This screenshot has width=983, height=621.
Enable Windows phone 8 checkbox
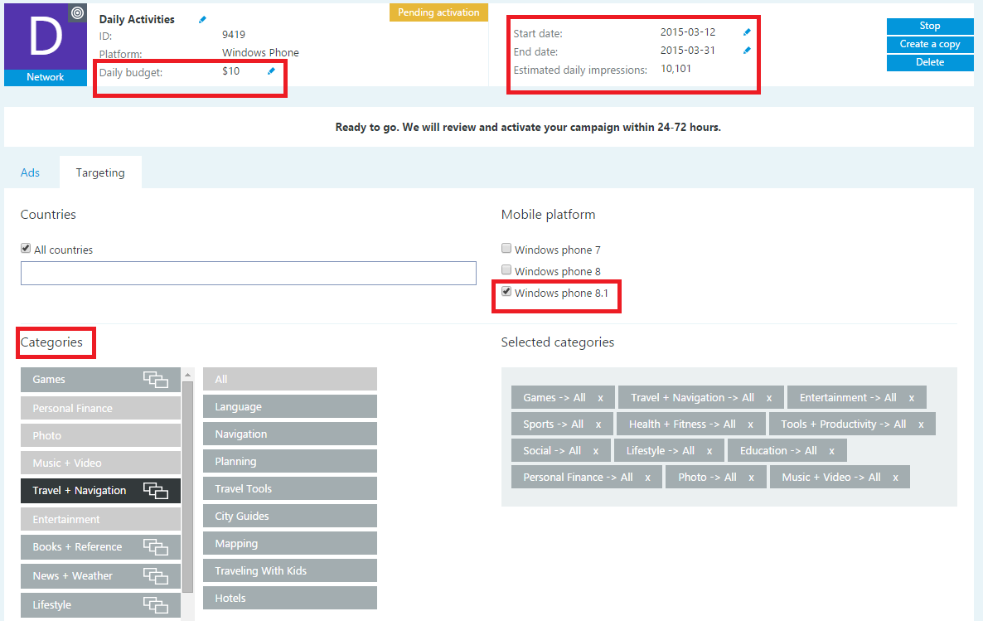506,269
